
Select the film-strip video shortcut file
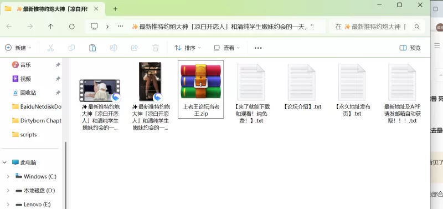click(100, 96)
